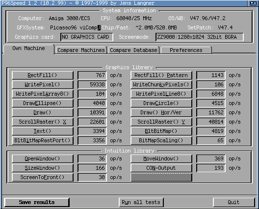Launch the Draw() test
Image resolution: width=259 pixels, height=209 pixels.
(43, 112)
